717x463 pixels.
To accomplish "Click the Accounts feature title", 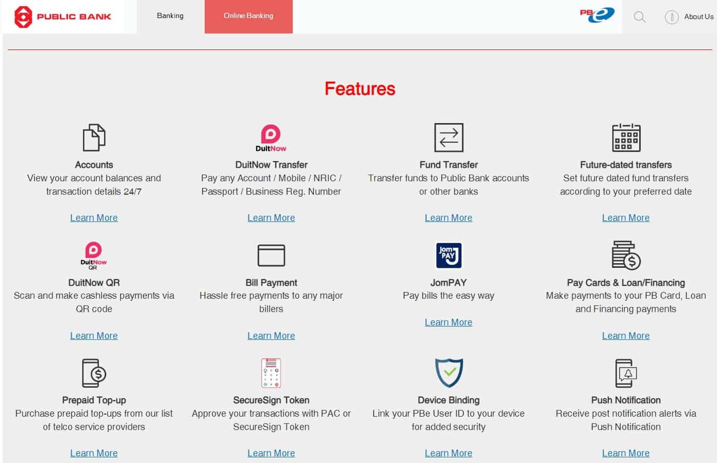I will tap(94, 165).
